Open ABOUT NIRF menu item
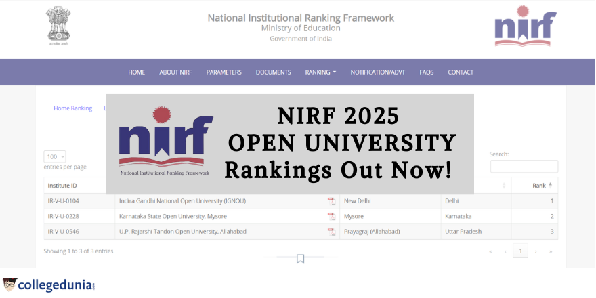 [175, 72]
